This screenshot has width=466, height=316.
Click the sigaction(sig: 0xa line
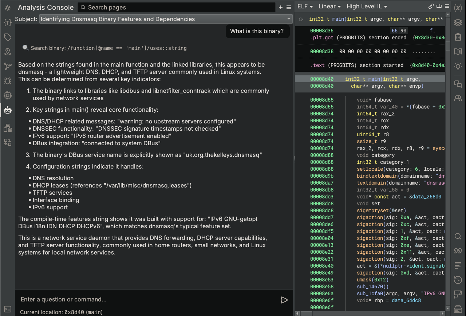[x=400, y=217]
